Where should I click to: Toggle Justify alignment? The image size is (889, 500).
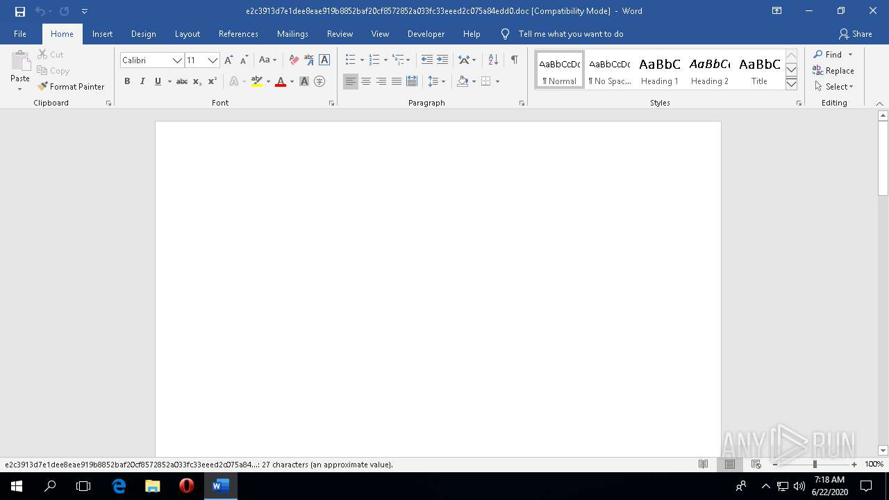tap(397, 81)
